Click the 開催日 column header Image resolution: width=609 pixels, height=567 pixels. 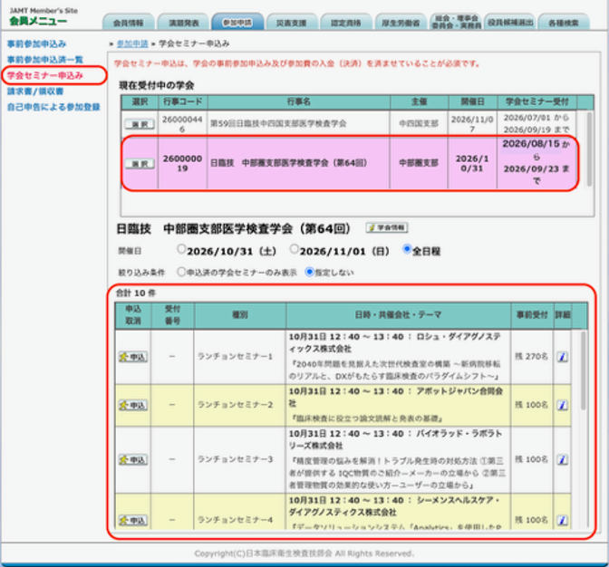[x=472, y=102]
